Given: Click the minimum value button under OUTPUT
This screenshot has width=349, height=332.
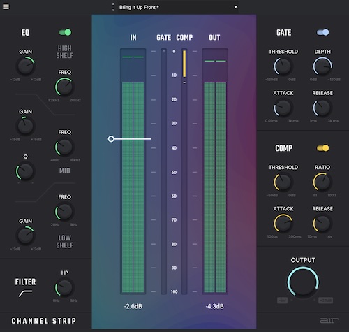Looking at the screenshot, I should click(282, 301).
